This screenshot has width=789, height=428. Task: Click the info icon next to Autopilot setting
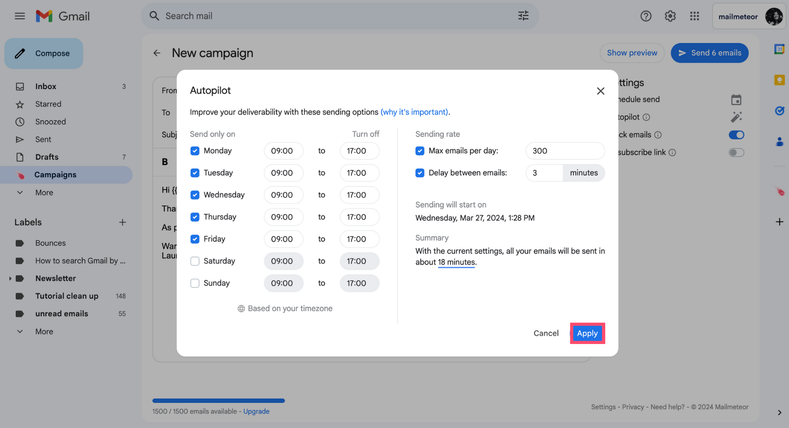[x=646, y=117]
